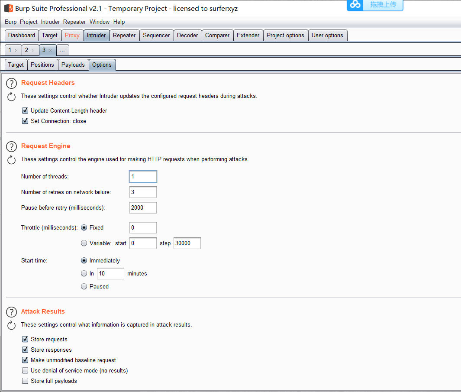Click the retries on network failure field
Viewport: 461px width, 392px height.
[x=143, y=192]
